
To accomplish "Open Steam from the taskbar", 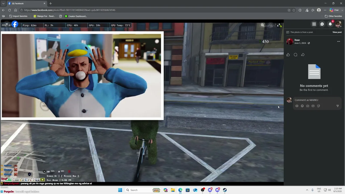I will [x=225, y=190].
